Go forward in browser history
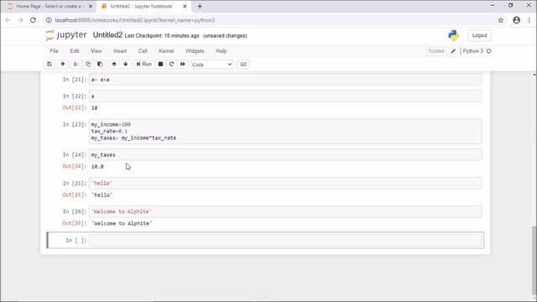Image resolution: width=537 pixels, height=302 pixels. [20, 20]
